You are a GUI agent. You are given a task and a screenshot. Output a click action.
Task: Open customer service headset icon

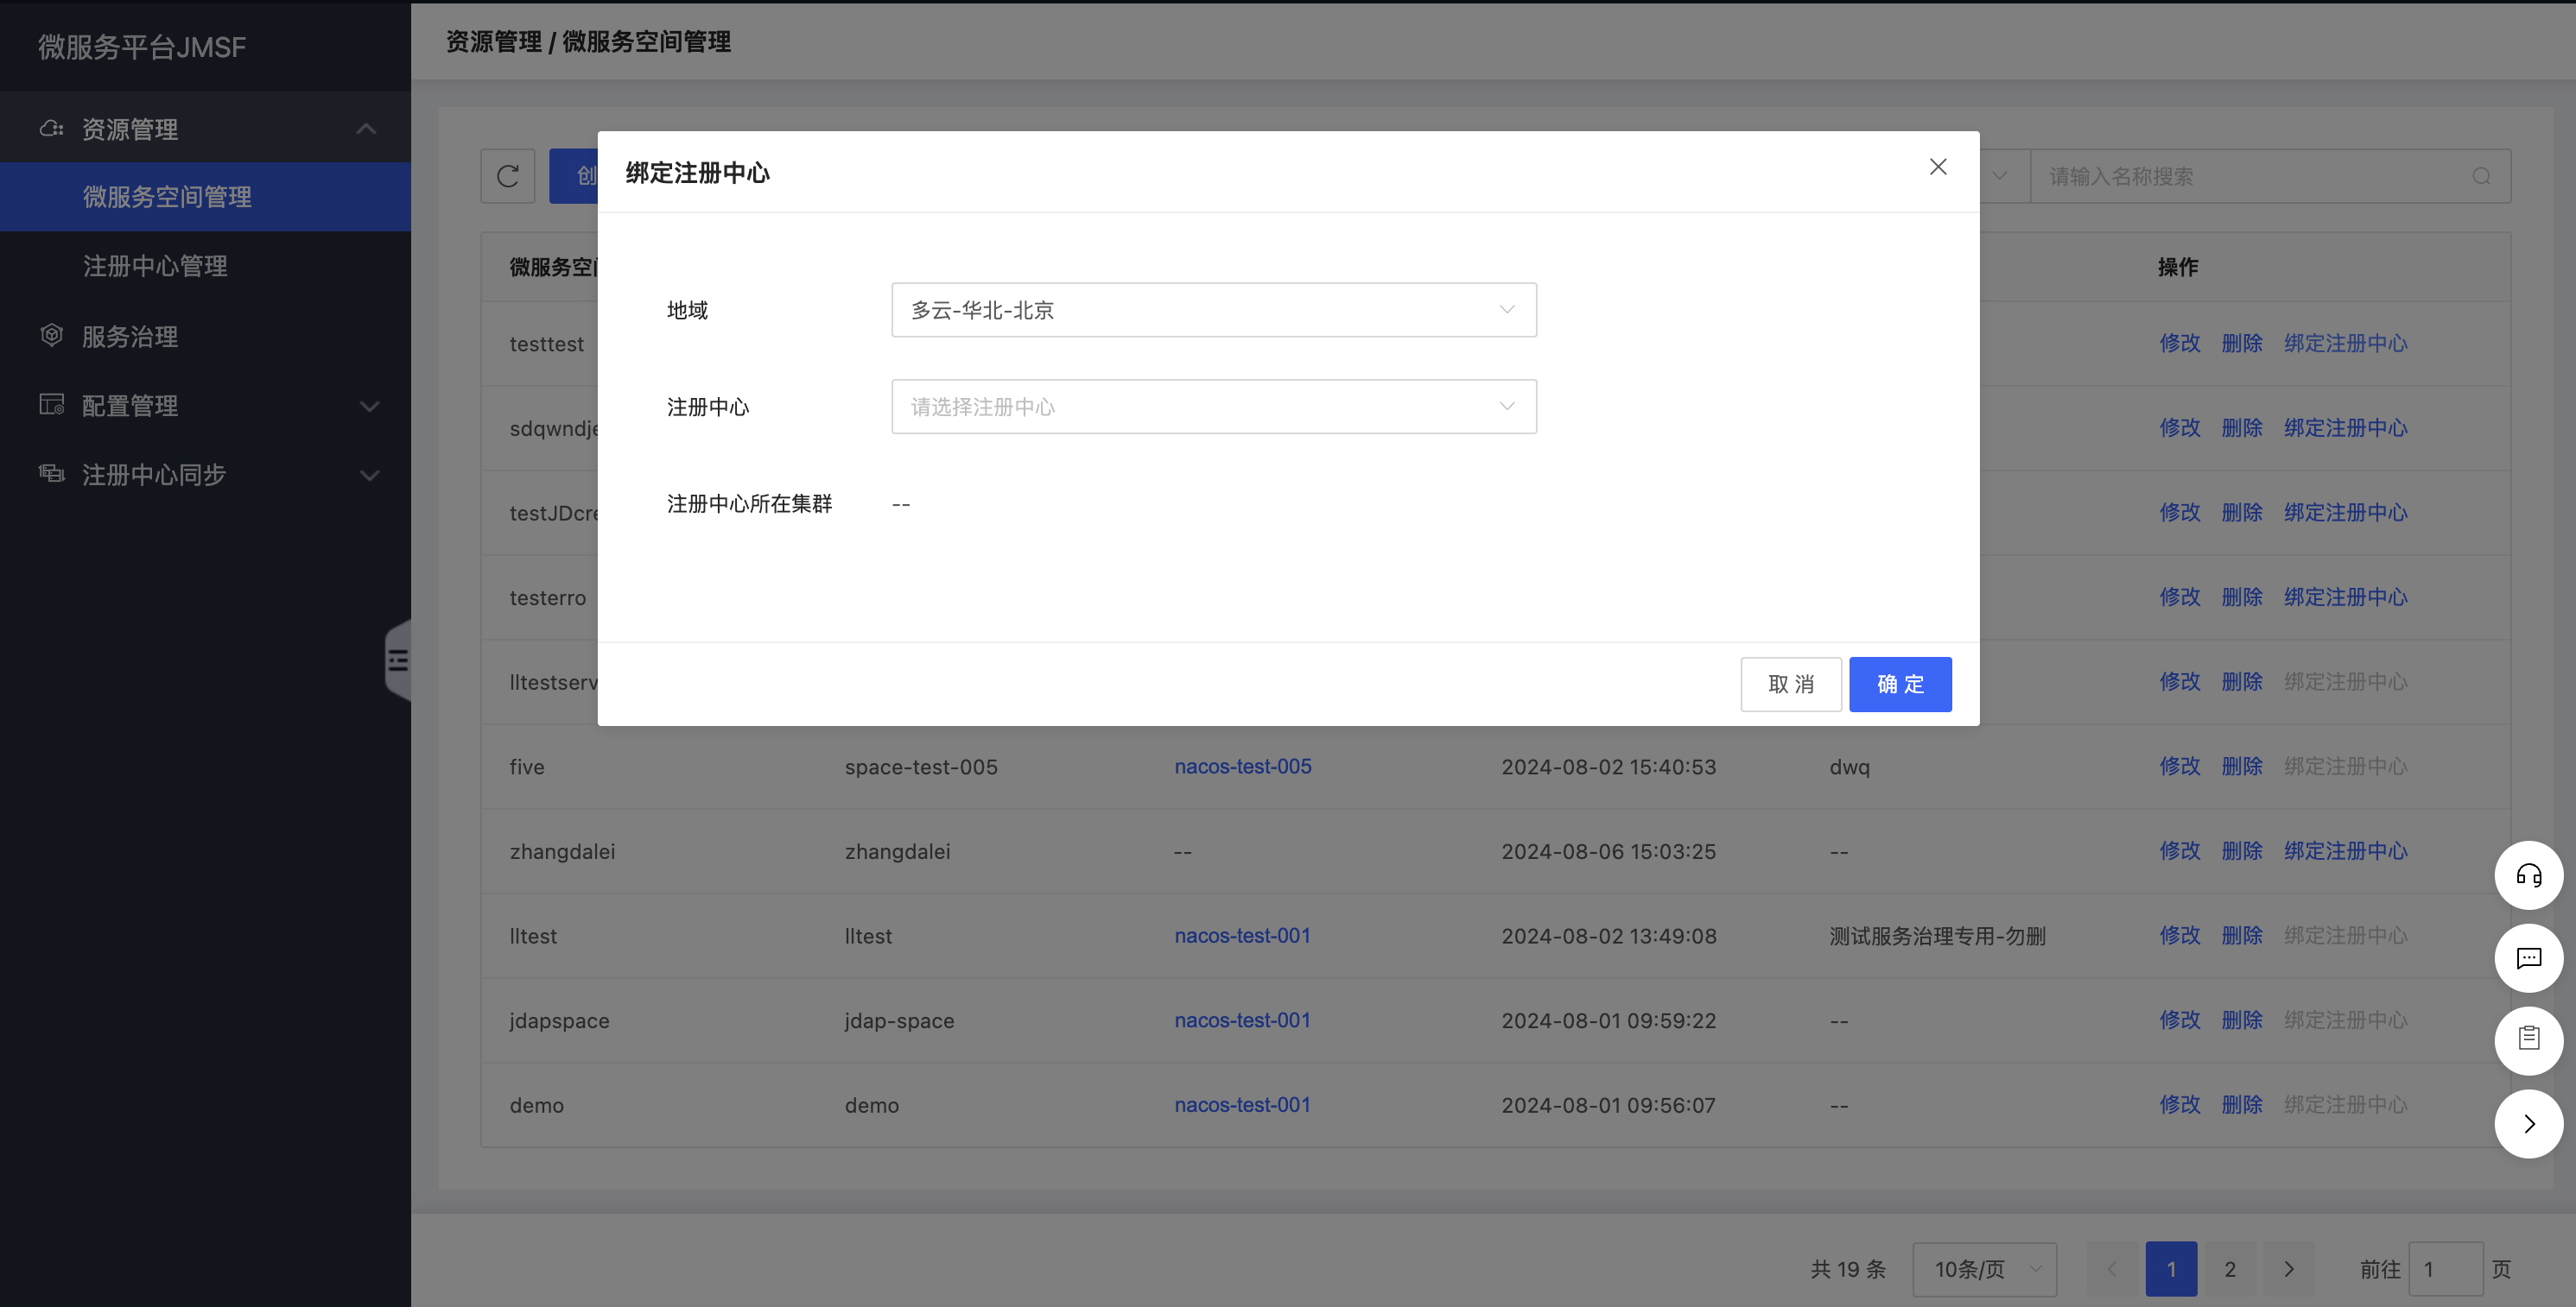click(2528, 875)
